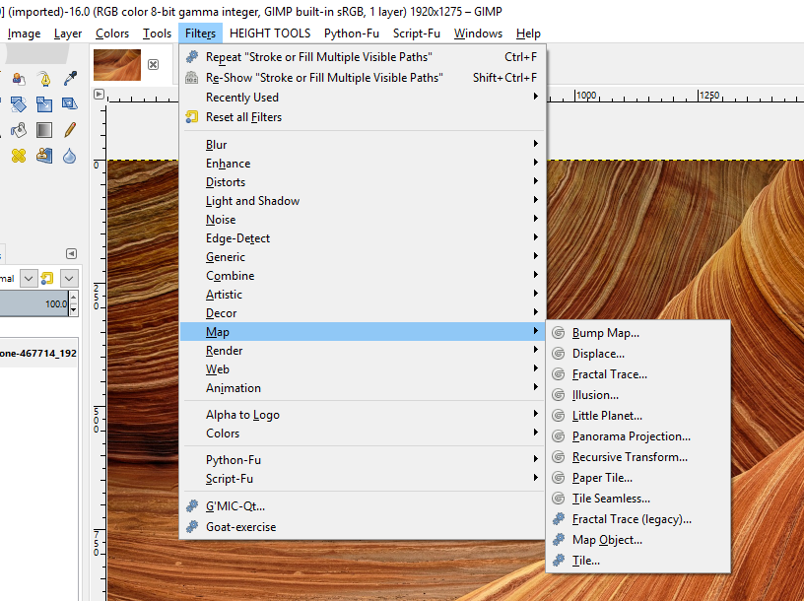804x601 pixels.
Task: Select the Foreground Select tool
Action: [19, 79]
